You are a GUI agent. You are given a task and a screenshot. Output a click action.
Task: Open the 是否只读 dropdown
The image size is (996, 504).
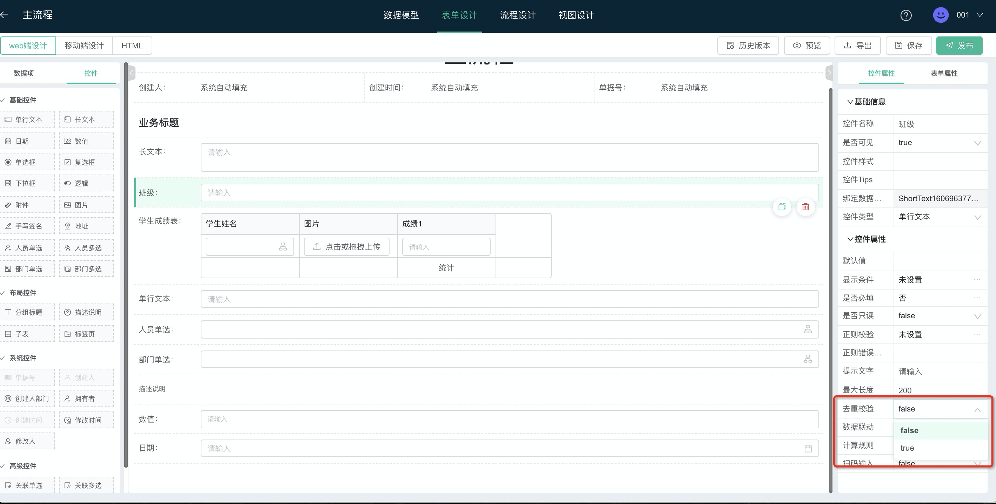940,315
